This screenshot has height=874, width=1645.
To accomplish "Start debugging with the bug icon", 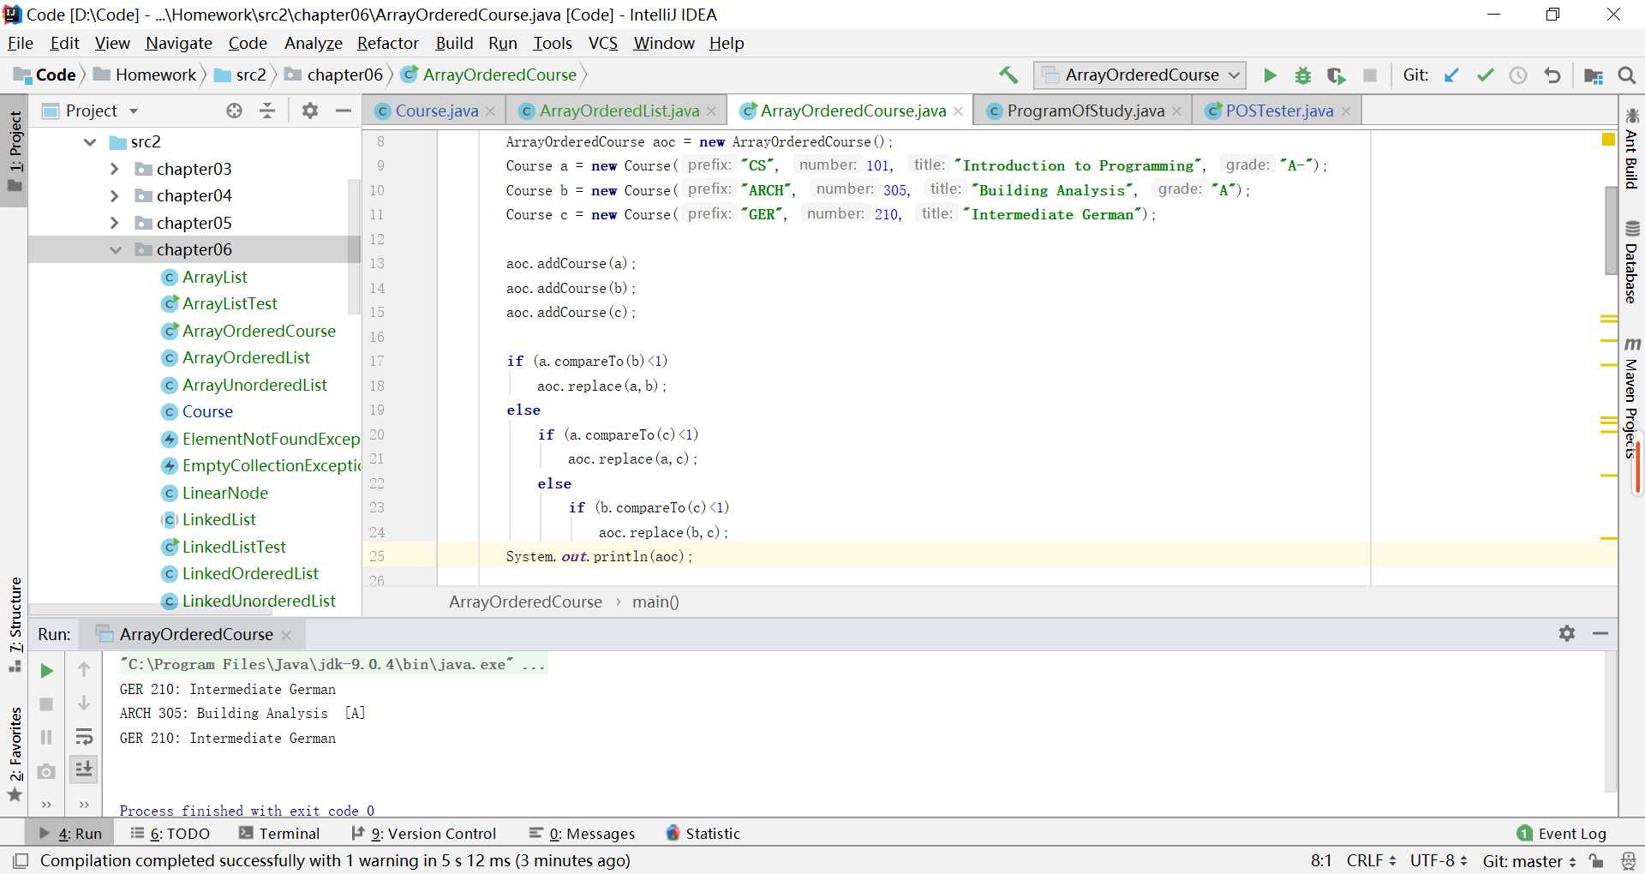I will pos(1303,75).
